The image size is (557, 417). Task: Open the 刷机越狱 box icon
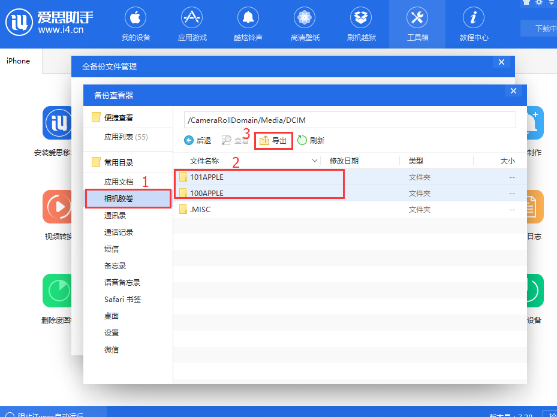pyautogui.click(x=361, y=17)
